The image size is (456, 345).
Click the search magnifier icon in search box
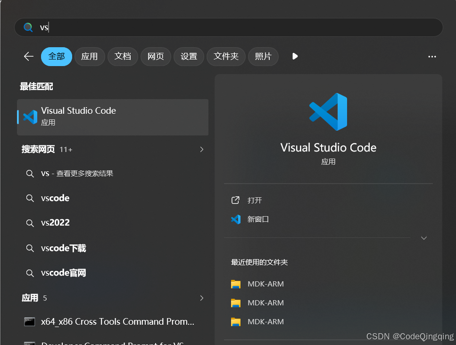(x=28, y=27)
